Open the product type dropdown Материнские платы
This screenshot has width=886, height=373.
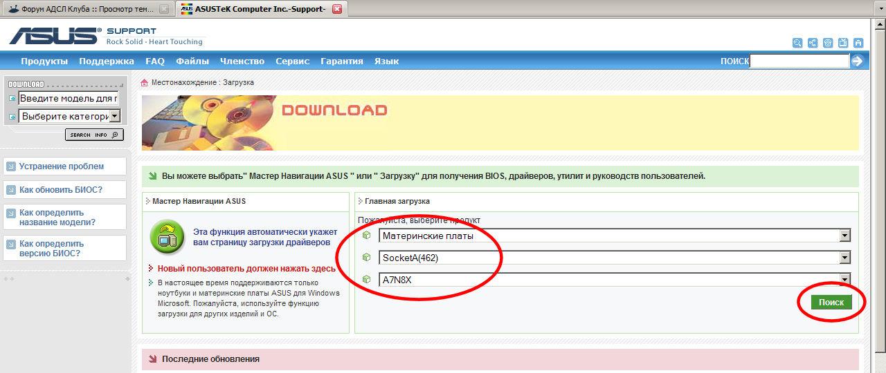tap(615, 236)
